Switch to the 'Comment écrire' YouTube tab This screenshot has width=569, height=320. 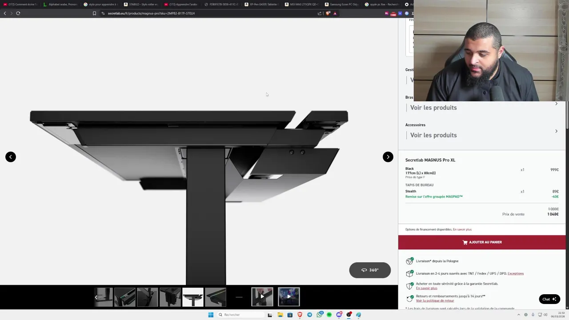[21, 4]
